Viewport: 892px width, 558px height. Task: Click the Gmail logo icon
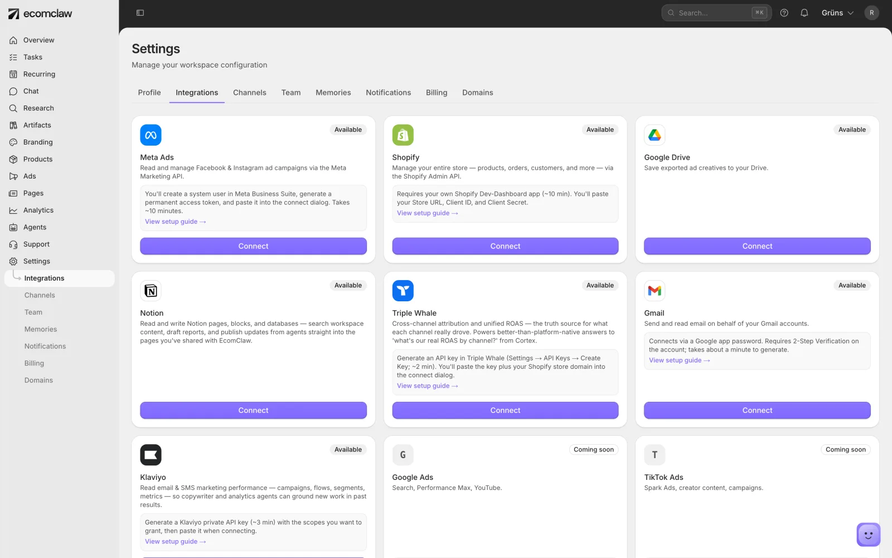[x=655, y=291]
